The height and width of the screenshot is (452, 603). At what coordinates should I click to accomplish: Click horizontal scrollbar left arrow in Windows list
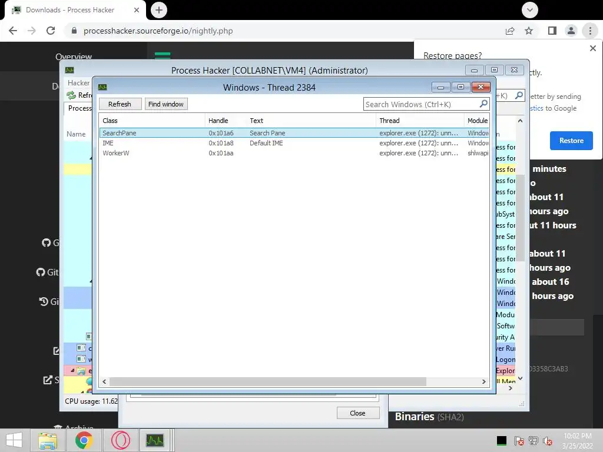tap(104, 381)
